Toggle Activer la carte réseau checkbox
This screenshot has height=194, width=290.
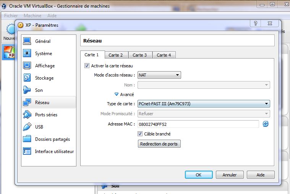87,65
